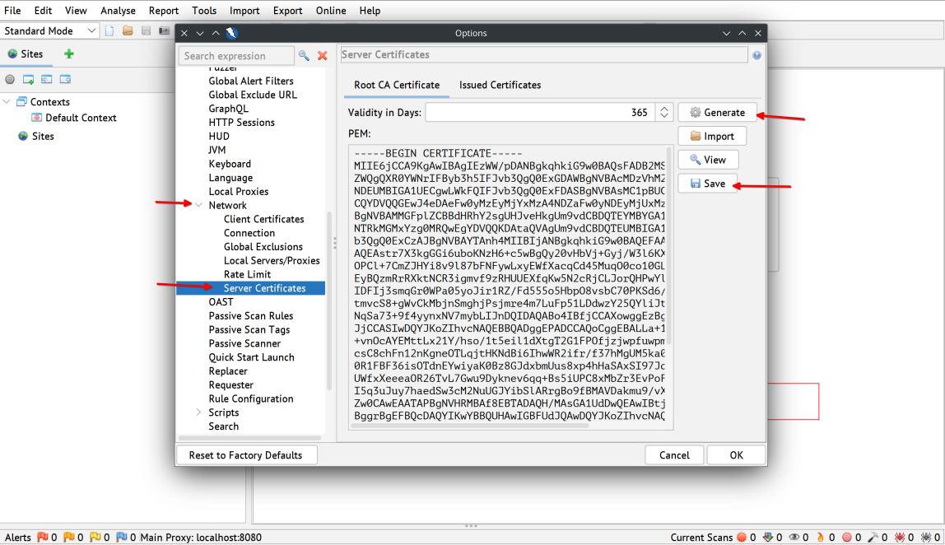Click the Search expression input field

(235, 56)
